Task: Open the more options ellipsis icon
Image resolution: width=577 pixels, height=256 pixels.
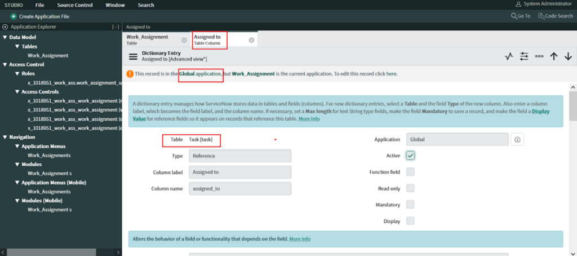Action: point(539,56)
